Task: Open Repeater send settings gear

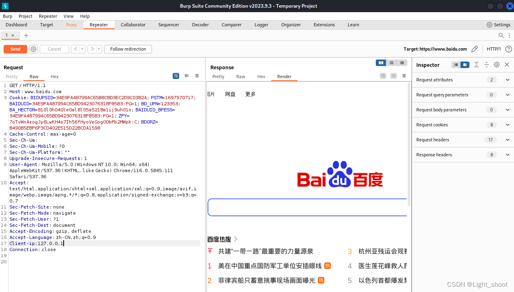Action: click(33, 49)
